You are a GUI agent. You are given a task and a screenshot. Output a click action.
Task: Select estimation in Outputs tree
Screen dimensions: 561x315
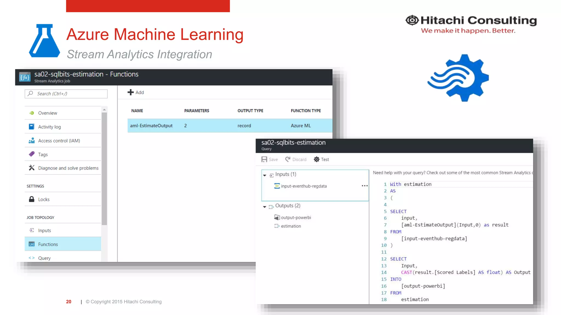(291, 226)
